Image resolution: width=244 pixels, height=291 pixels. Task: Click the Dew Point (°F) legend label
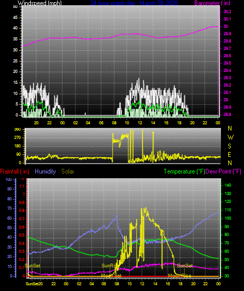224,171
